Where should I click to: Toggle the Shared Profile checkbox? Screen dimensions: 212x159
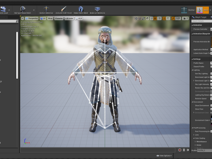[x=211, y=67]
